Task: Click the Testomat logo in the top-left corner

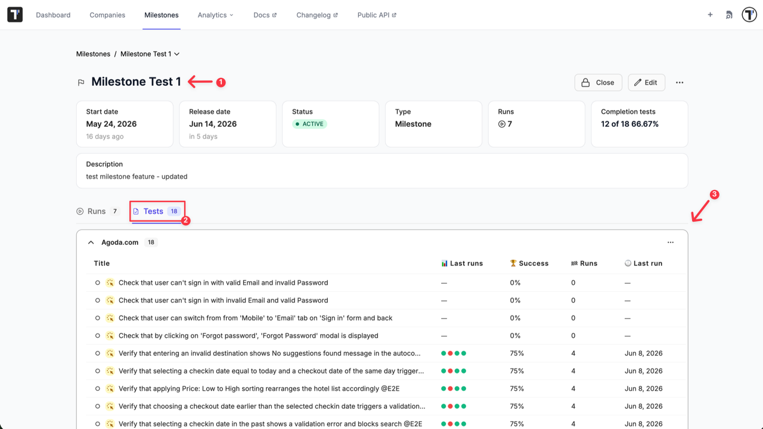Action: coord(15,15)
